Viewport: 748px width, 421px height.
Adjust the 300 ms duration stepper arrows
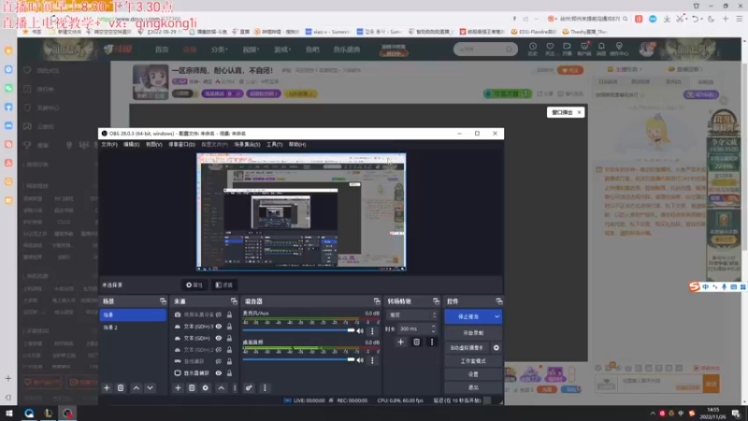coord(433,329)
